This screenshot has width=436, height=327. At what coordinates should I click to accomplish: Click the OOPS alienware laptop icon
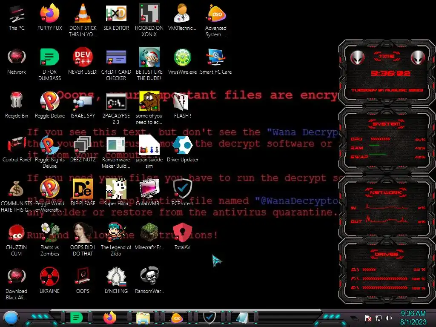(83, 280)
